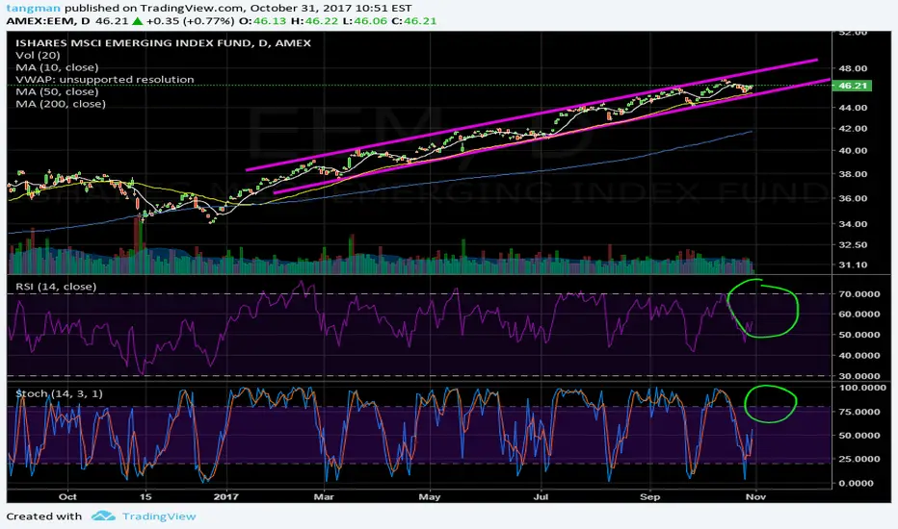Click the +0.35 (+0.77%) change value
898x529 pixels.
191,21
